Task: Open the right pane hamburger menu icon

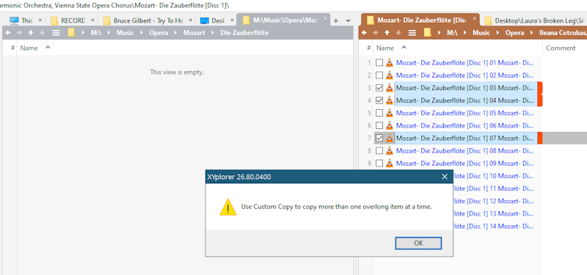Action: [x=412, y=33]
